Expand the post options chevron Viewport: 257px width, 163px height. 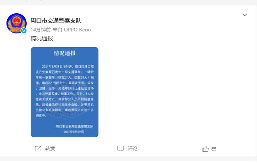(244, 15)
